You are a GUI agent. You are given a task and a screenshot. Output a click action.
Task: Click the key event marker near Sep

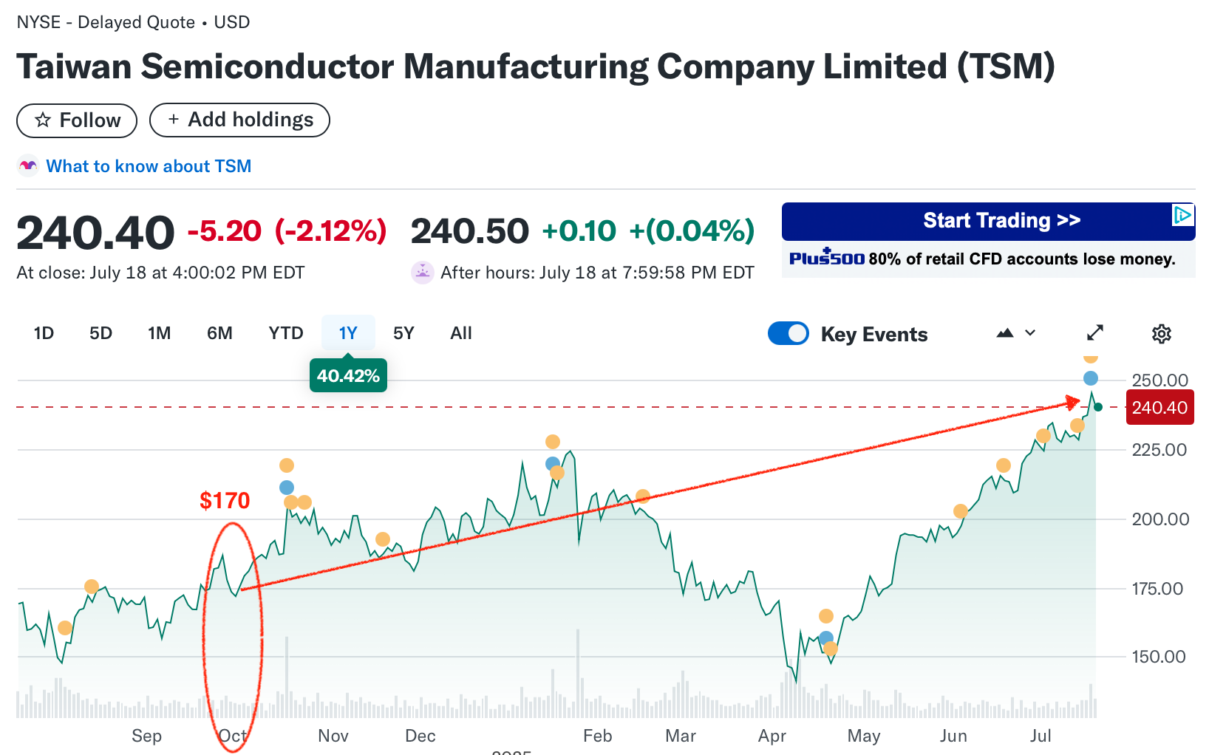point(92,587)
